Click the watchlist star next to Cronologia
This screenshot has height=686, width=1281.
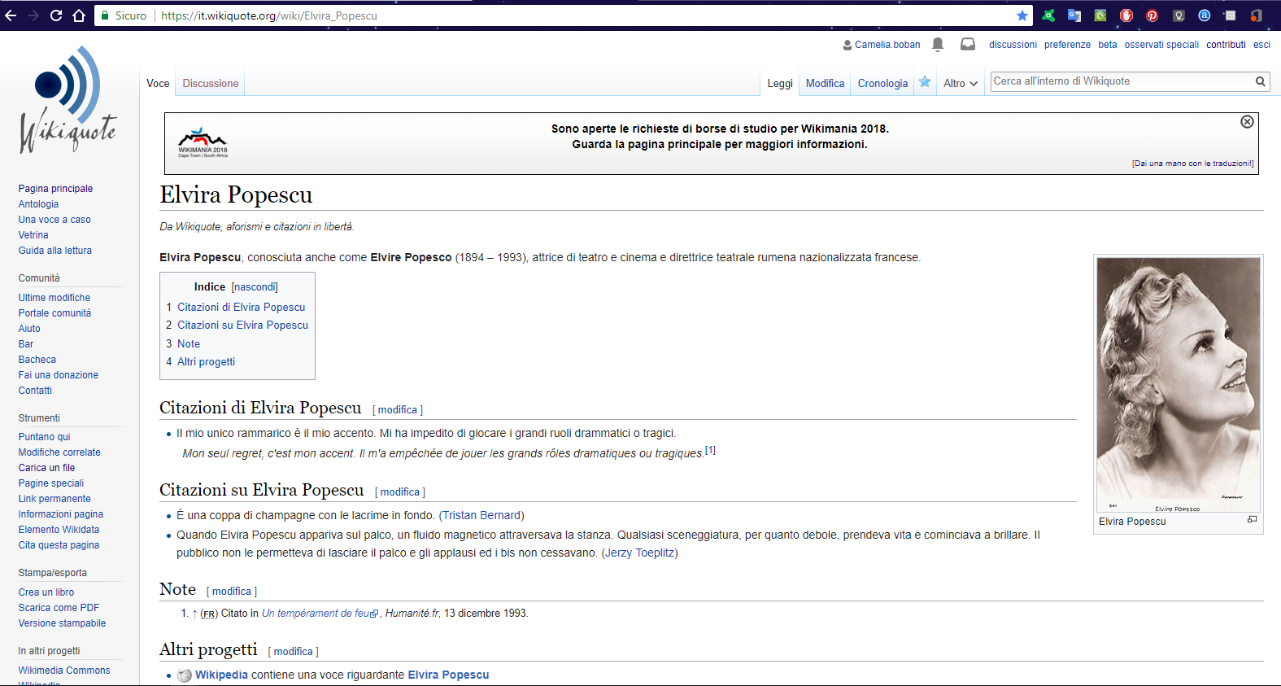pyautogui.click(x=925, y=82)
